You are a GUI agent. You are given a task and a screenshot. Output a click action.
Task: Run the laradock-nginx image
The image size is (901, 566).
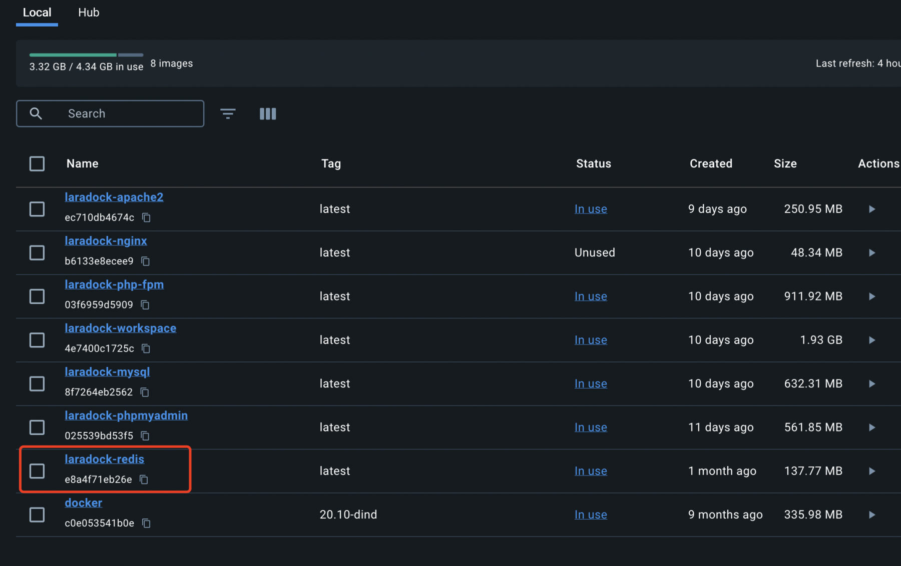[872, 252]
